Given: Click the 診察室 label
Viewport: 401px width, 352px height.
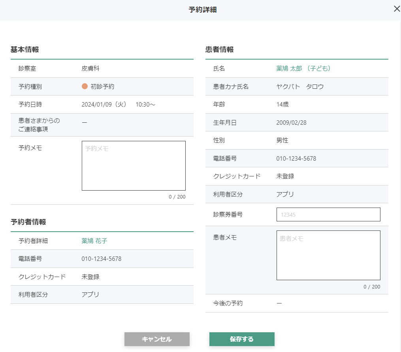Looking at the screenshot, I should click(27, 68).
